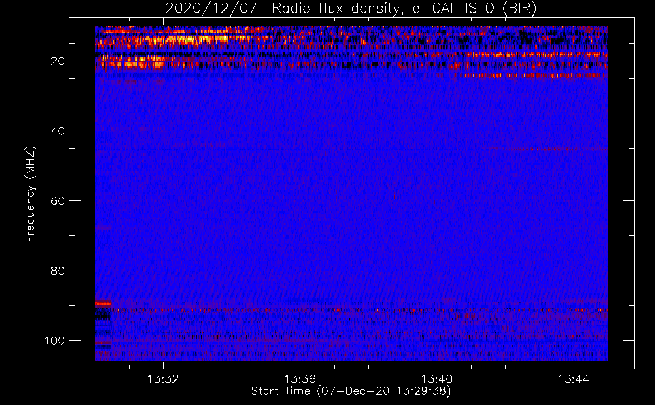Click the 'Frequency (MHZ)' axis label

point(30,194)
